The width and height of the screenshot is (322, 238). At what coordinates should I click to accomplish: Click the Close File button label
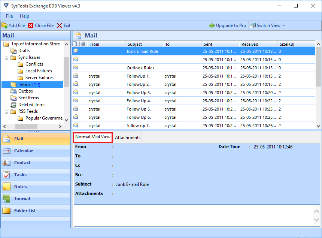44,25
